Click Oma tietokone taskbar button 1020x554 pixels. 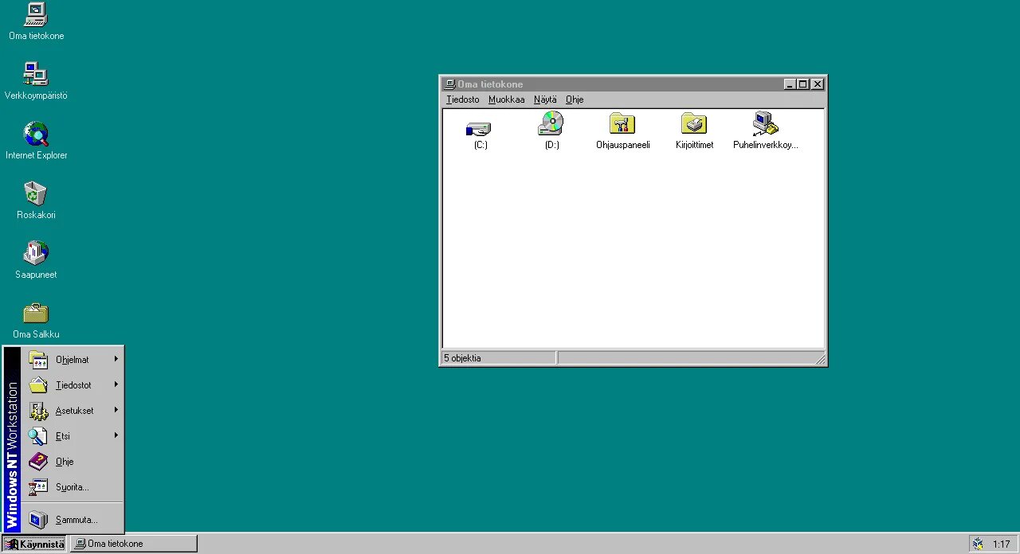134,544
